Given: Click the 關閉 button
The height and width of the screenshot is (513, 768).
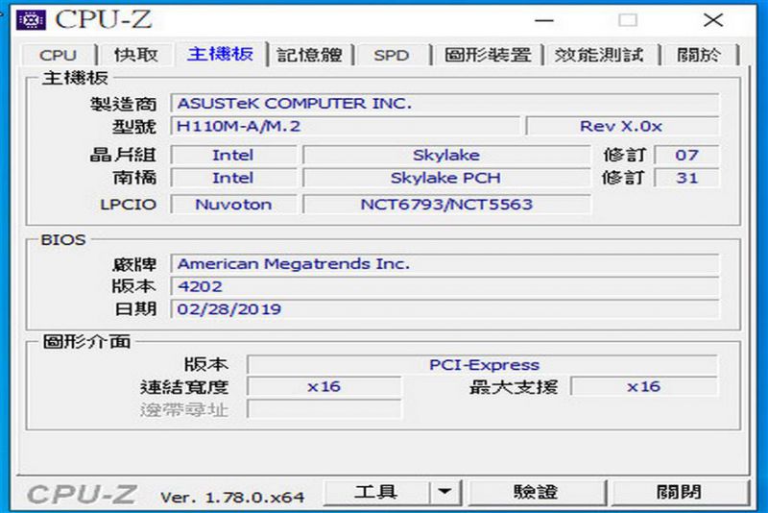Looking at the screenshot, I should click(679, 492).
